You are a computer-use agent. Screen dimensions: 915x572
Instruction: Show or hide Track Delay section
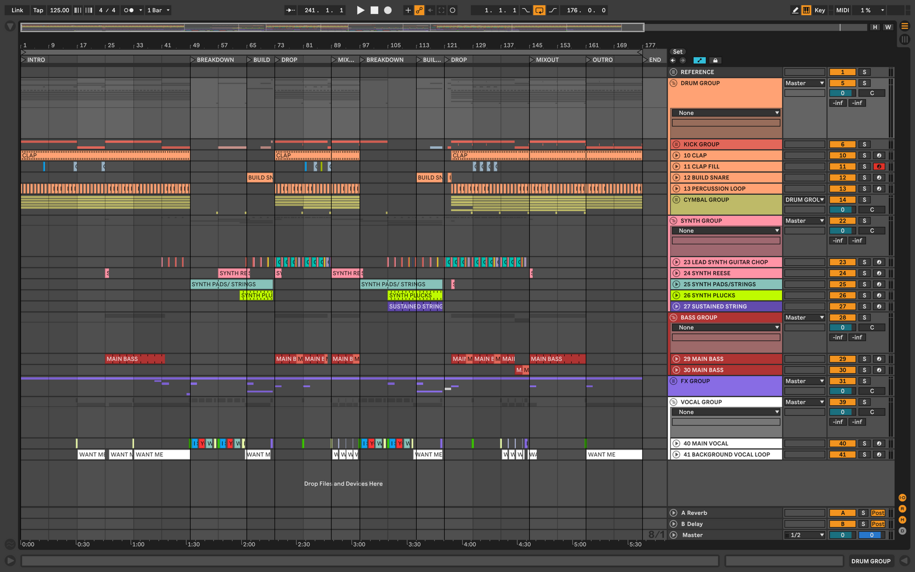(x=902, y=531)
